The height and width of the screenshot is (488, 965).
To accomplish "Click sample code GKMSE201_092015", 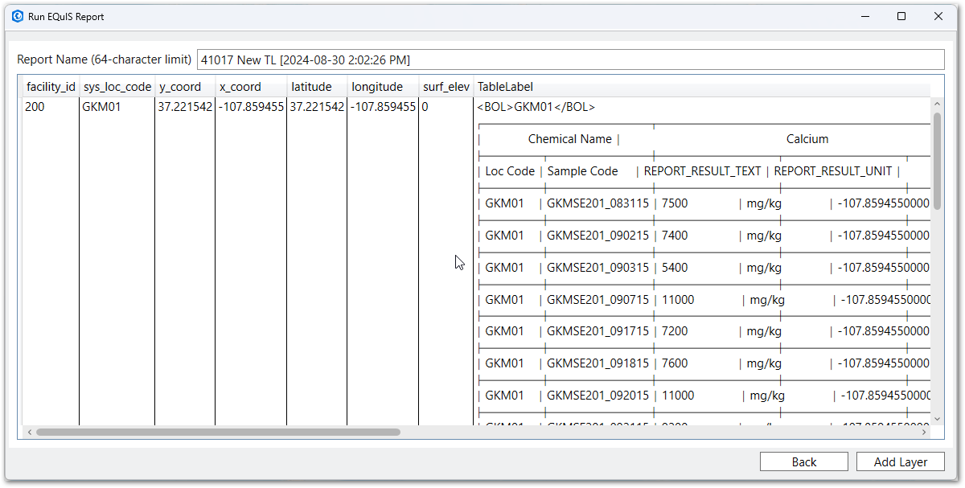I will click(x=597, y=396).
